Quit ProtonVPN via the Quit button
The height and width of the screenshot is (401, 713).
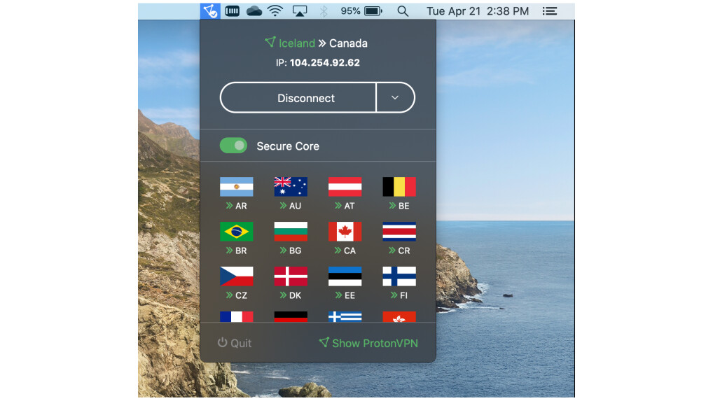(234, 343)
